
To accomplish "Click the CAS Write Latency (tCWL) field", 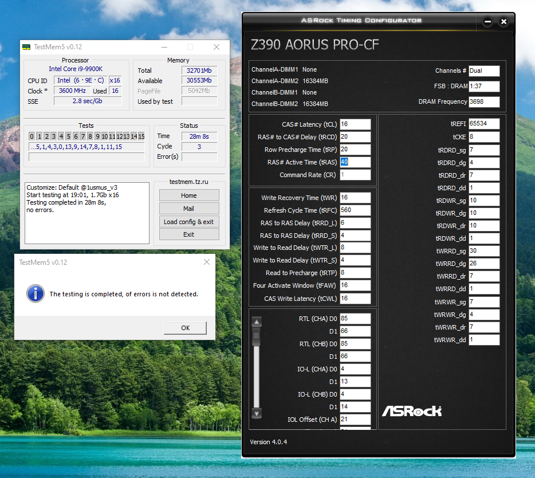I will pos(355,298).
